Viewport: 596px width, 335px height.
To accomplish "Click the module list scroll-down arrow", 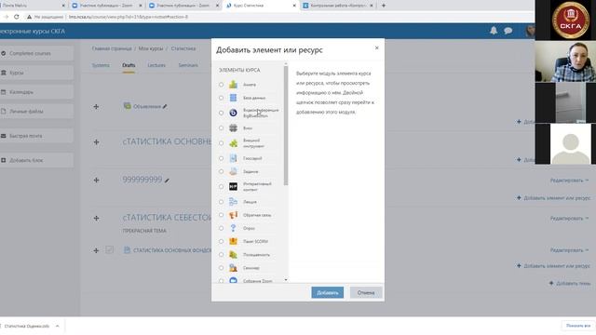I will point(286,280).
